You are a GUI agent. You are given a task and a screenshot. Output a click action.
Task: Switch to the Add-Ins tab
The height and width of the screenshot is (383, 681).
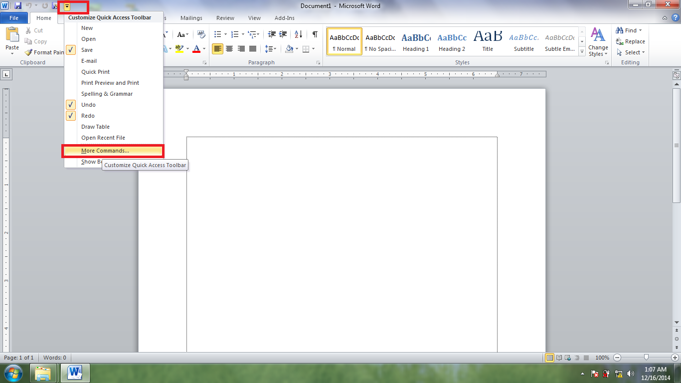click(285, 18)
